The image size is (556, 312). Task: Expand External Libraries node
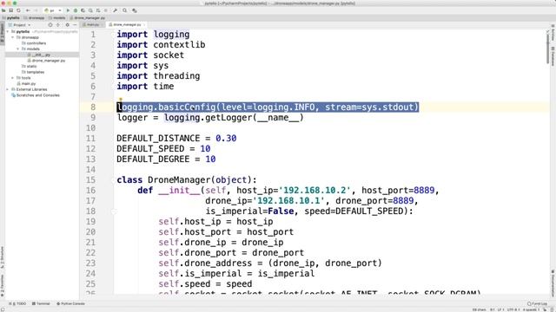pyautogui.click(x=8, y=89)
